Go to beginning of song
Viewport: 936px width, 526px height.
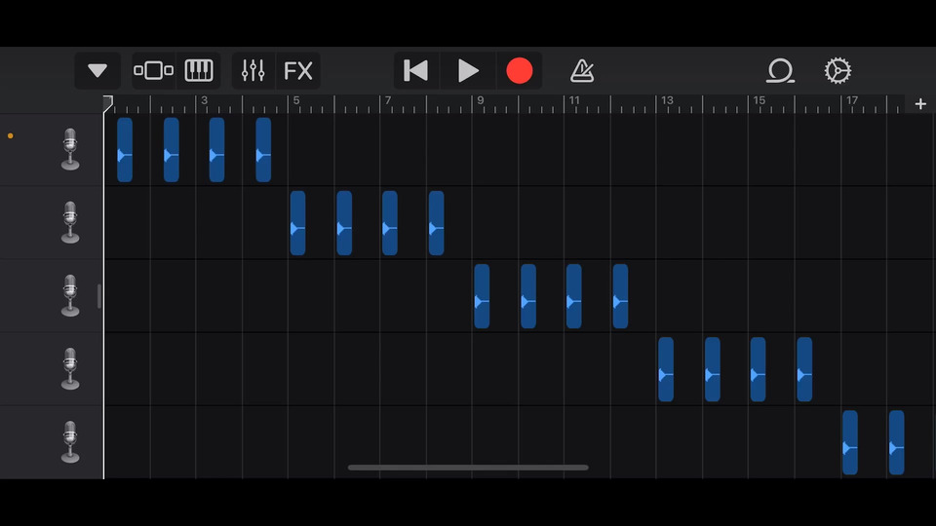416,70
